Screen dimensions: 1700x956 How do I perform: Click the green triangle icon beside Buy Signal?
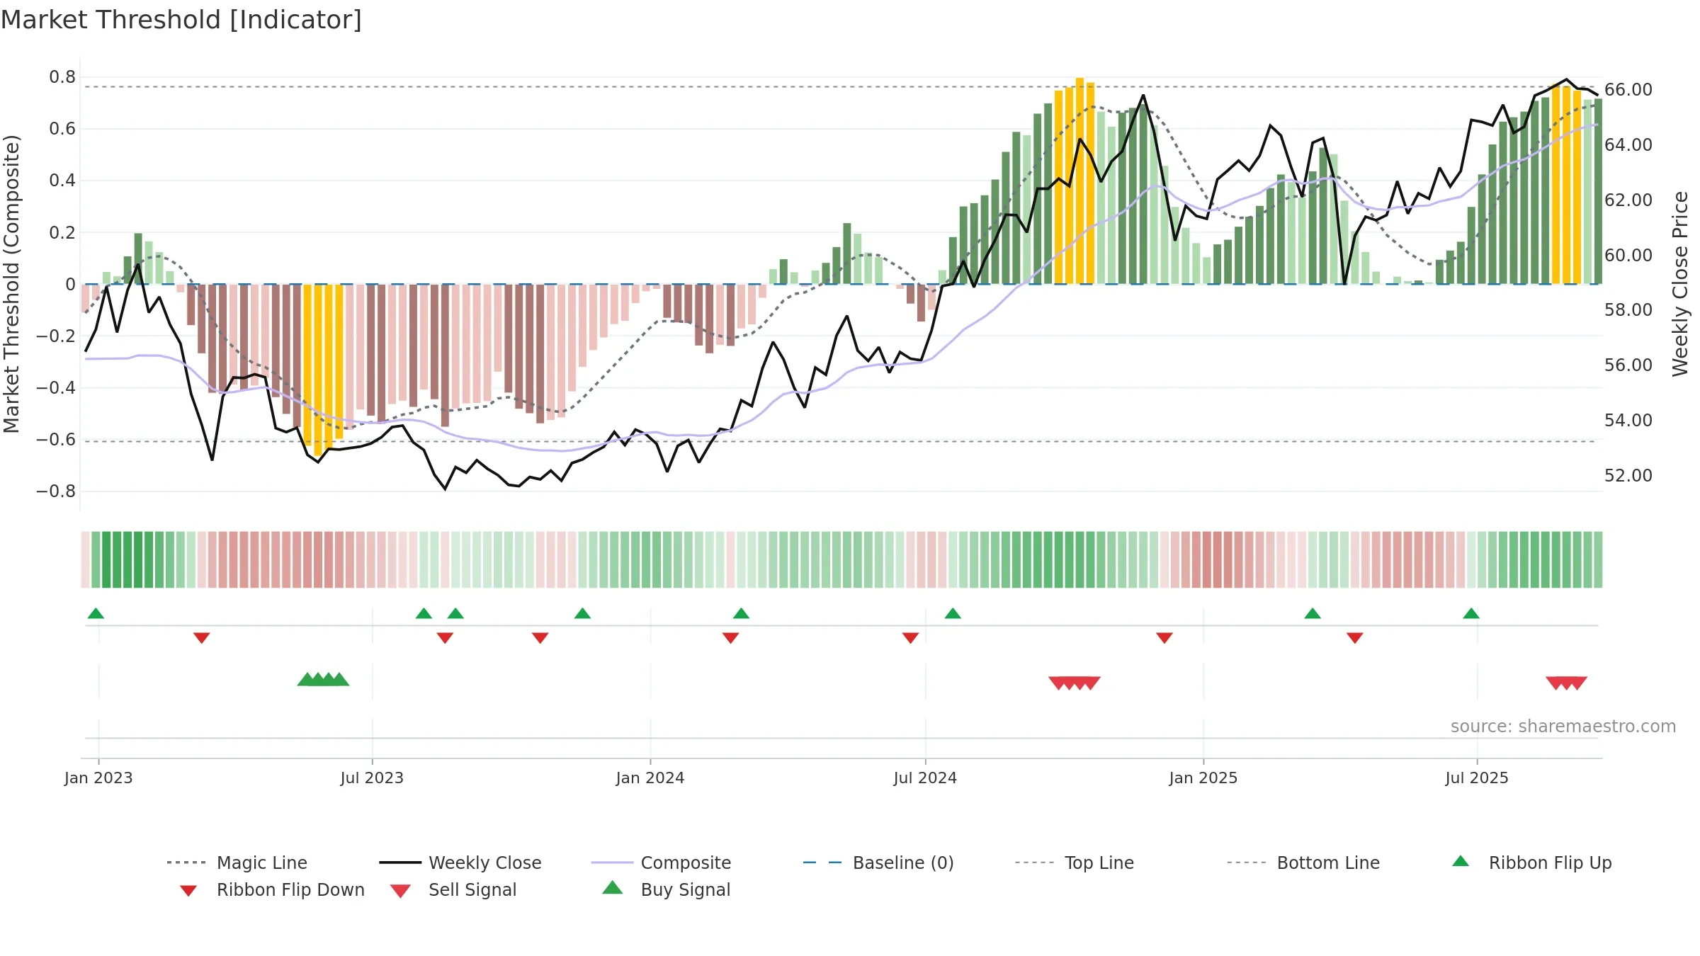(x=613, y=887)
